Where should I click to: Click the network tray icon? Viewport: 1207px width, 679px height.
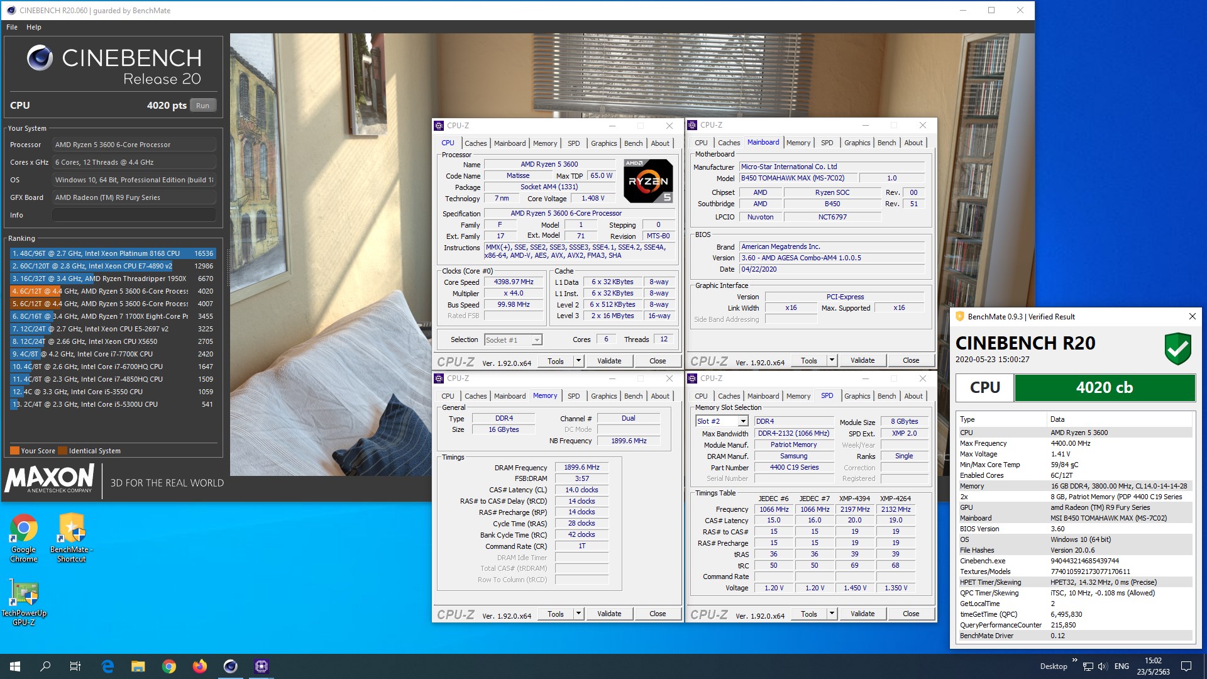tap(1088, 666)
